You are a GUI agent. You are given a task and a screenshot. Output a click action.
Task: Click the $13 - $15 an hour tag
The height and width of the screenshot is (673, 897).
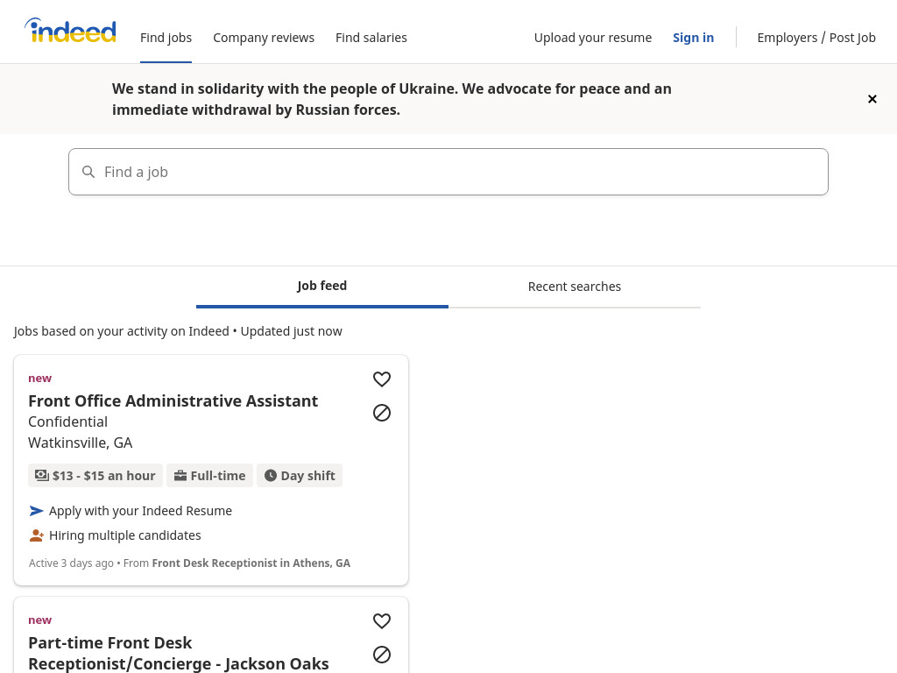tap(95, 476)
